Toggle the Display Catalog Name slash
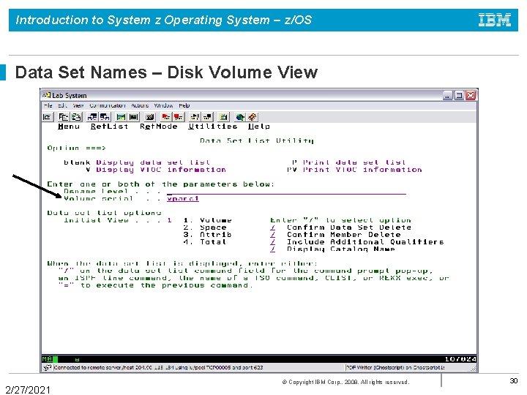Viewport: 527px width, 395px height. coord(272,249)
